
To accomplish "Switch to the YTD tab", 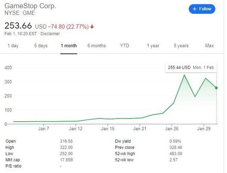I will point(125,46).
